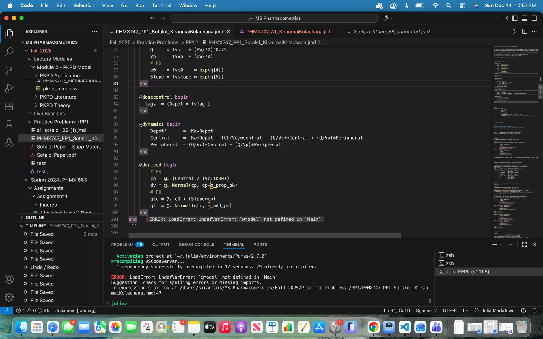Image resolution: width=543 pixels, height=339 pixels.
Task: Click Spaces: 2 indentation setting
Action: click(x=426, y=310)
